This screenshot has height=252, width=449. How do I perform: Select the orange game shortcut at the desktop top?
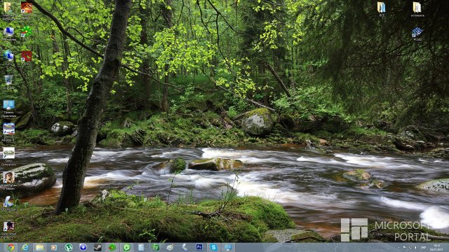27,8
